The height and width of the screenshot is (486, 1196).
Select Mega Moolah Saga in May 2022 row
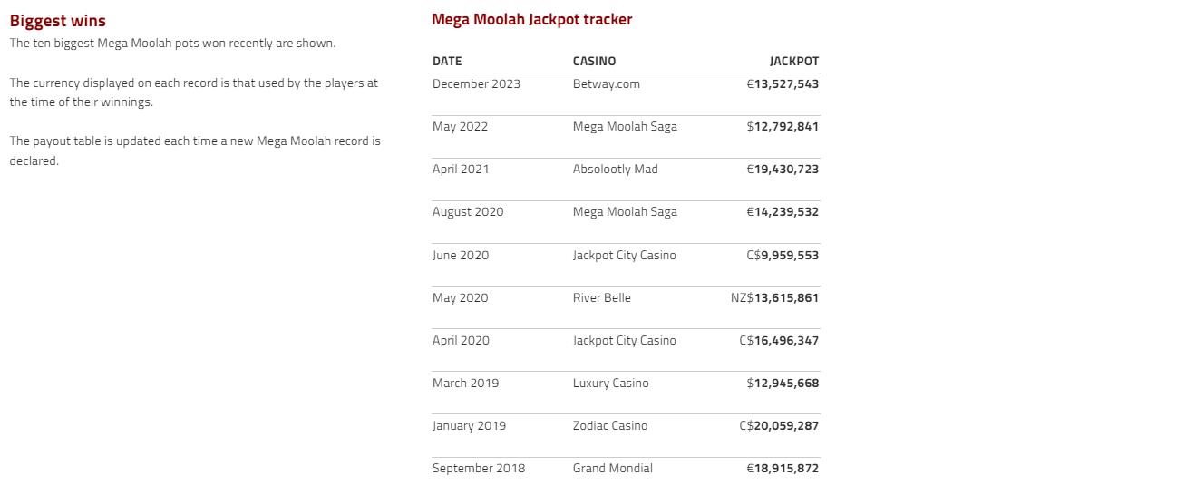tap(625, 126)
